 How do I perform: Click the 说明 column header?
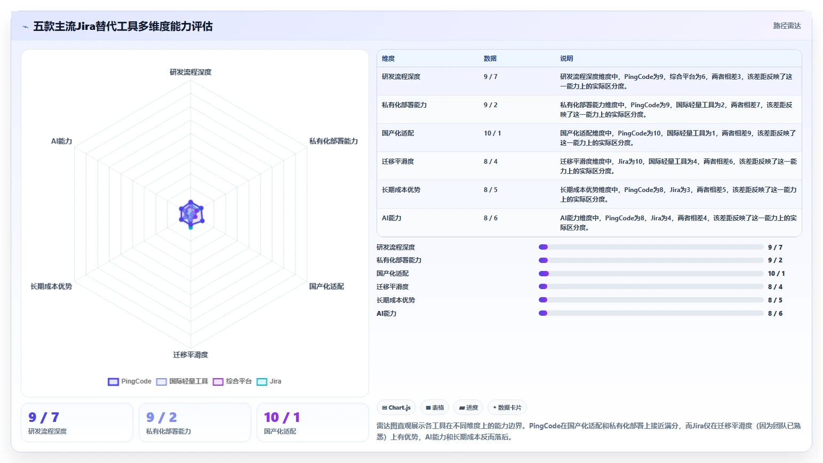click(x=566, y=59)
